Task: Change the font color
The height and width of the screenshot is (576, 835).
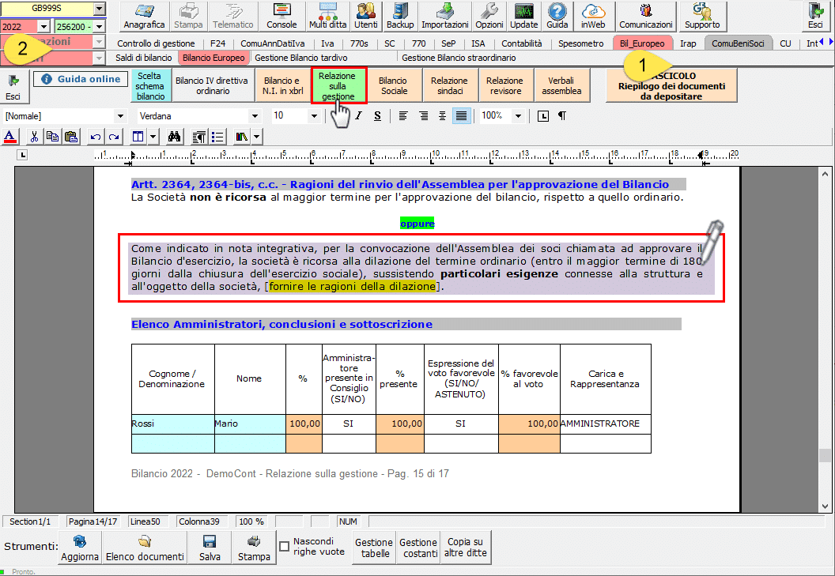Action: (9, 137)
